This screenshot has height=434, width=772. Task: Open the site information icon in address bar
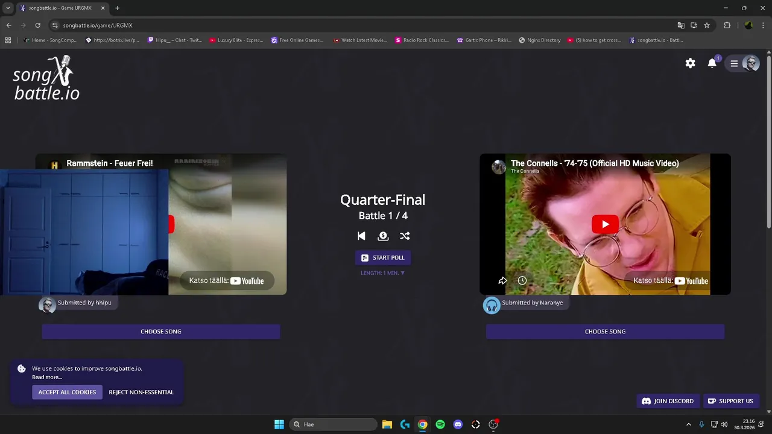pos(55,25)
